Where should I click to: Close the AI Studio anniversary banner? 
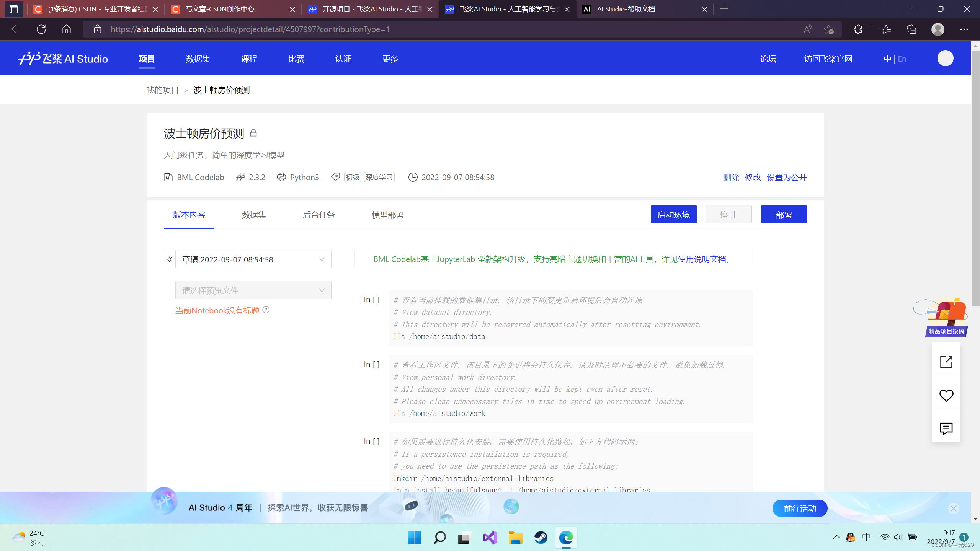point(953,508)
